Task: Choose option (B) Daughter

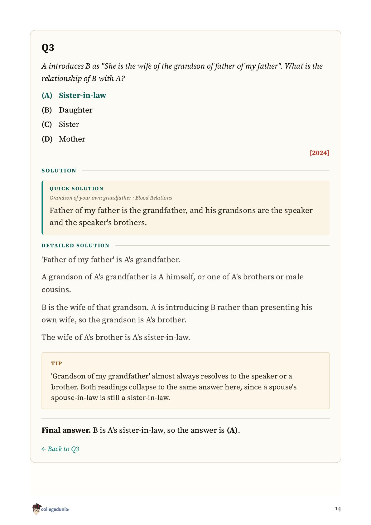Action: pos(67,110)
